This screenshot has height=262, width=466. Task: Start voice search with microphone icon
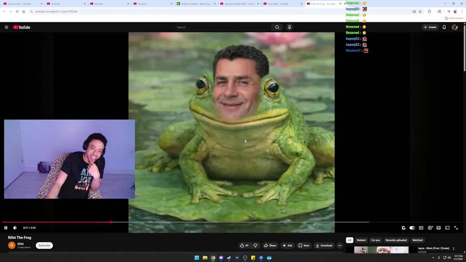coord(289,27)
